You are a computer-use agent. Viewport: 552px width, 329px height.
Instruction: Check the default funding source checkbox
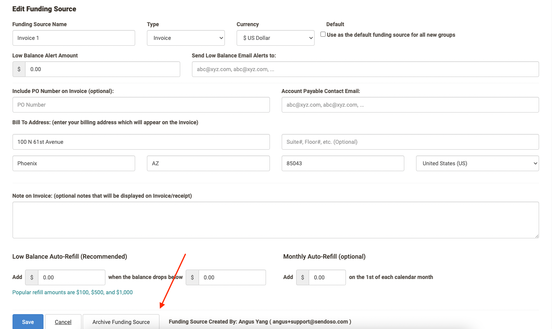point(323,34)
